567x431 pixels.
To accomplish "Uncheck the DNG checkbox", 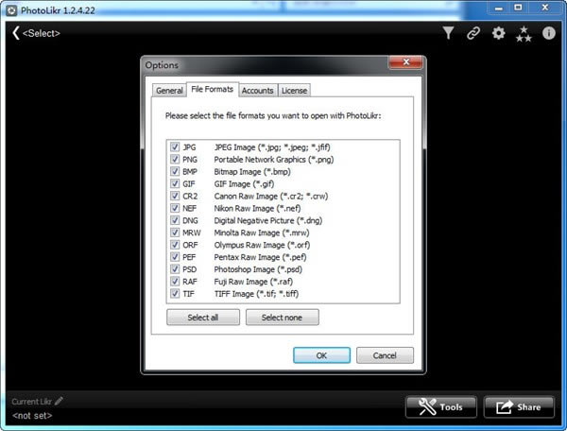I will [175, 220].
